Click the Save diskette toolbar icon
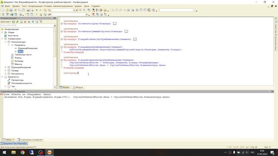Screen dimensions: 278x156 click(x=11, y=10)
